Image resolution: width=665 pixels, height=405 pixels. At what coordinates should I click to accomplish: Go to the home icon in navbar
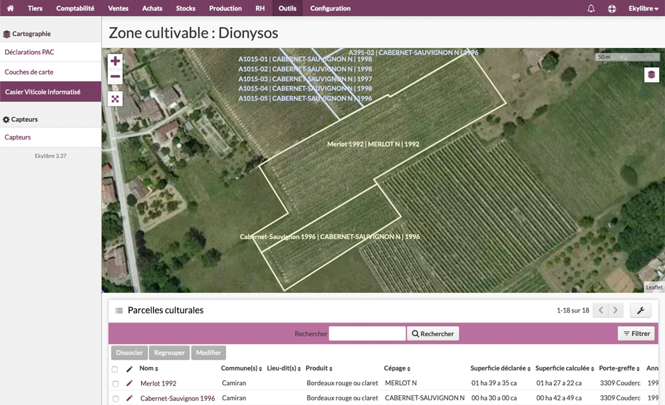click(x=10, y=8)
